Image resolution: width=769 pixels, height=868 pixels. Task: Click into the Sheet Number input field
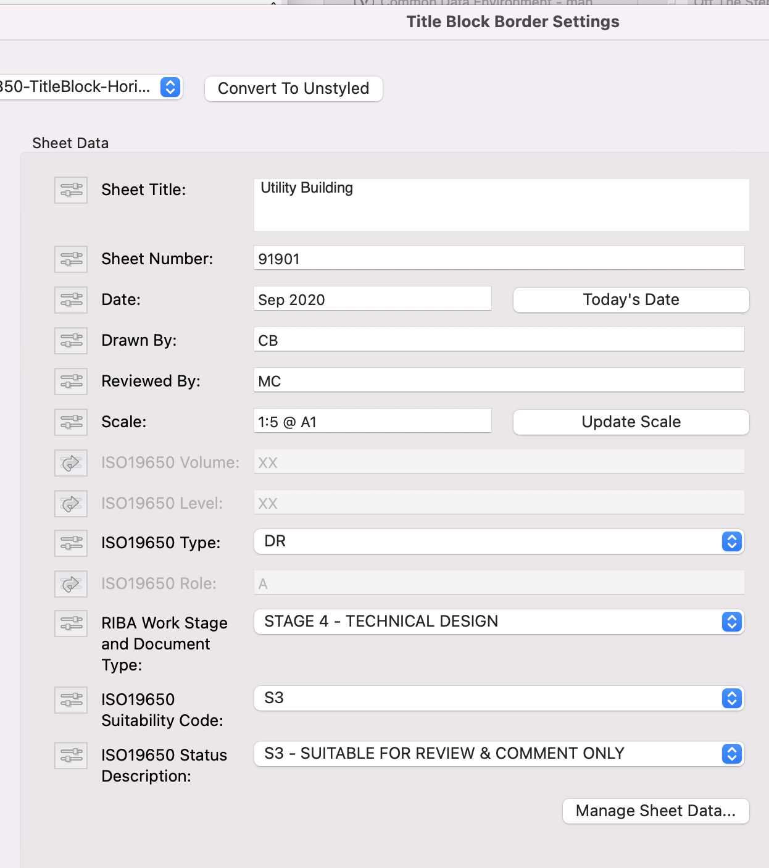(499, 259)
